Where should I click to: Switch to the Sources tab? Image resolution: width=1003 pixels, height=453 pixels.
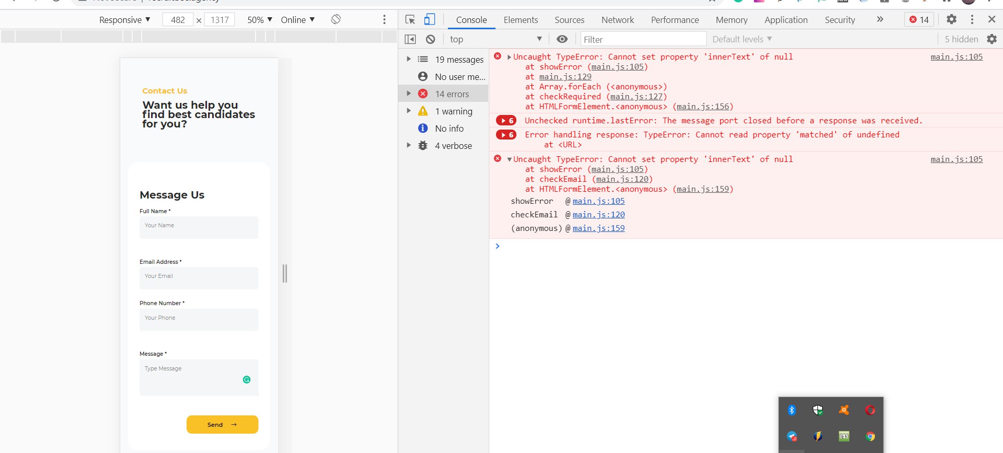coord(569,20)
